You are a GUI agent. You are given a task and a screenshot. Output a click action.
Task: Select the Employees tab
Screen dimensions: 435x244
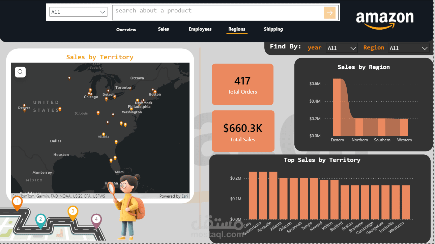click(x=200, y=29)
